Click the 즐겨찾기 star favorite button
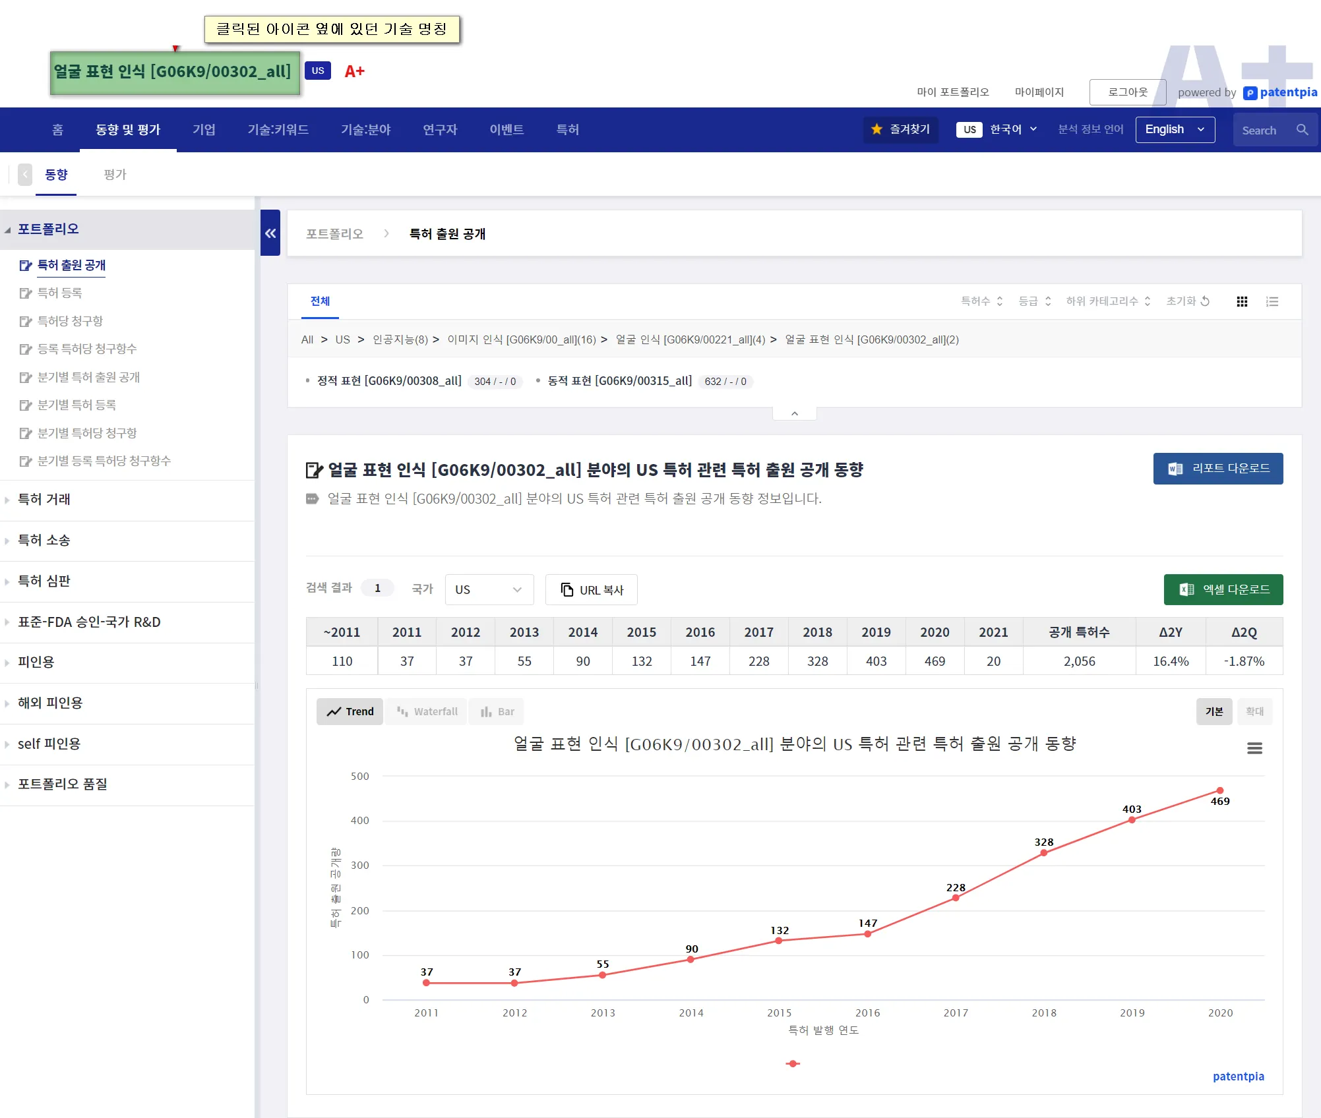 point(900,130)
